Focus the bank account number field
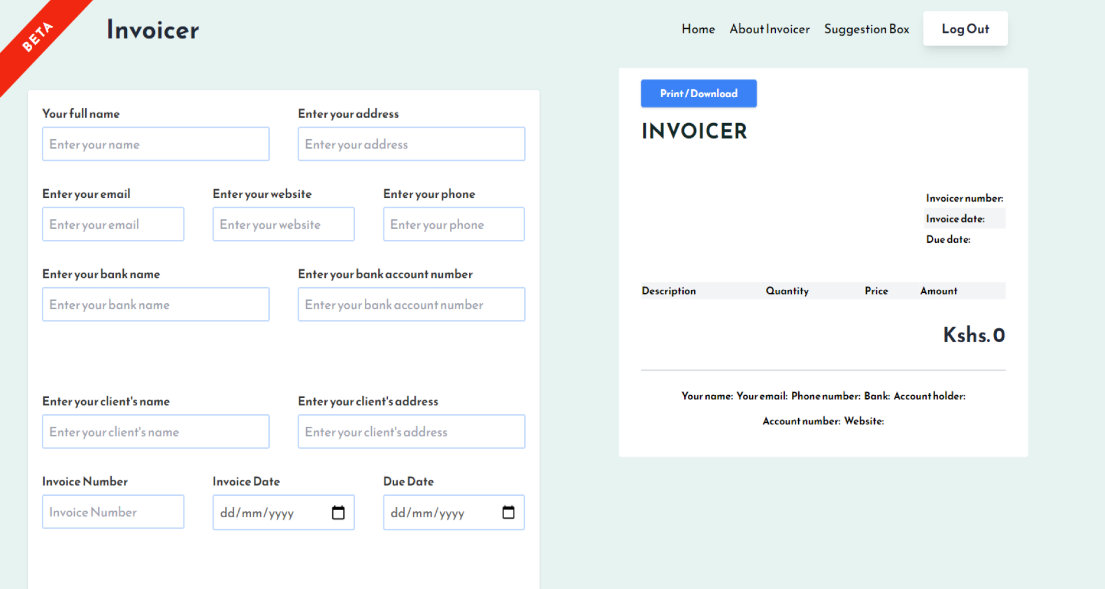Image resolution: width=1105 pixels, height=589 pixels. [x=411, y=304]
